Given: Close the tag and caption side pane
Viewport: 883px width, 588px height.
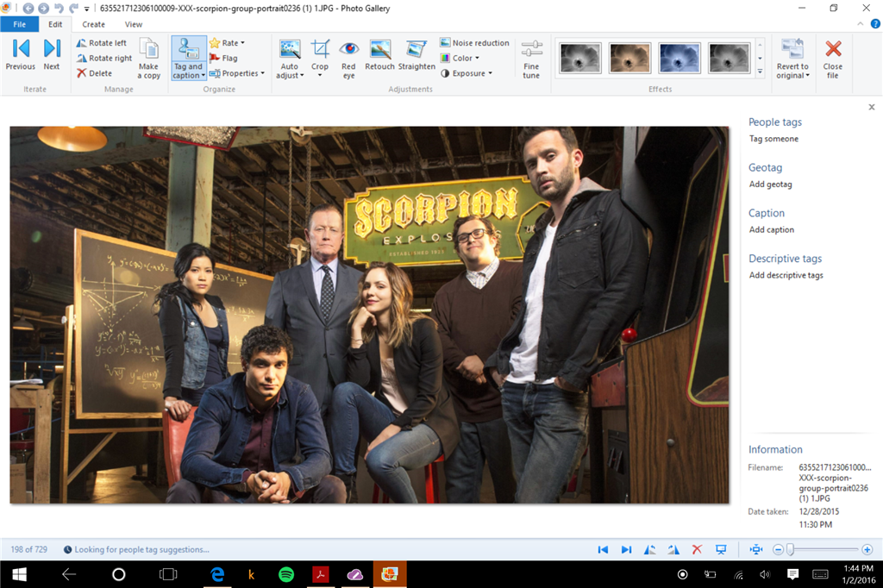Looking at the screenshot, I should [x=872, y=107].
